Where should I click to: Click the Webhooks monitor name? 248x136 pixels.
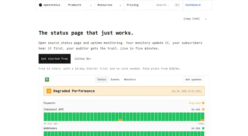pyautogui.click(x=50, y=128)
